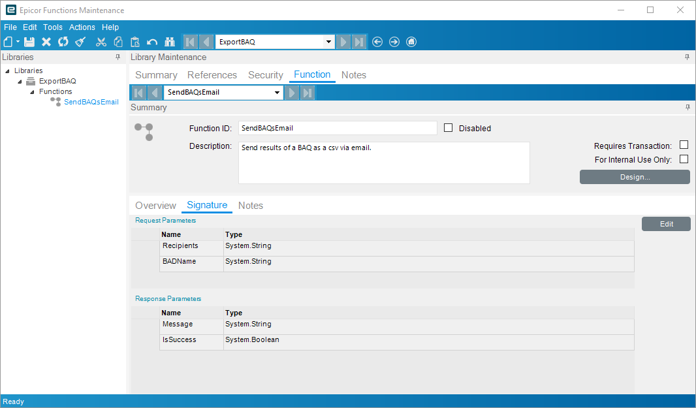Click the Back circle arrow icon

(x=377, y=42)
